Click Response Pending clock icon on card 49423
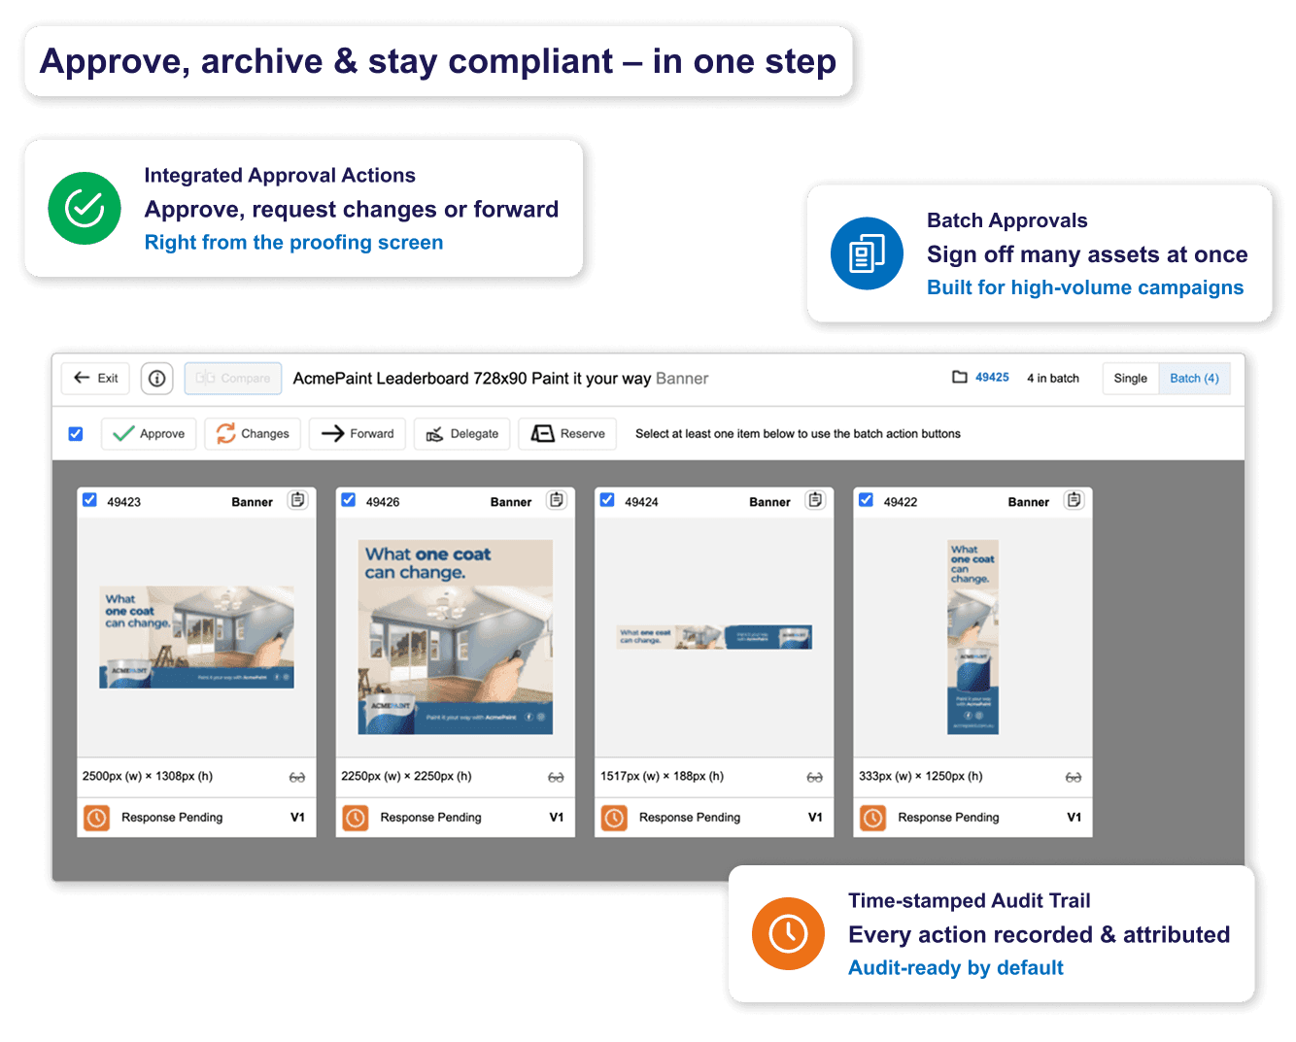 coord(96,818)
